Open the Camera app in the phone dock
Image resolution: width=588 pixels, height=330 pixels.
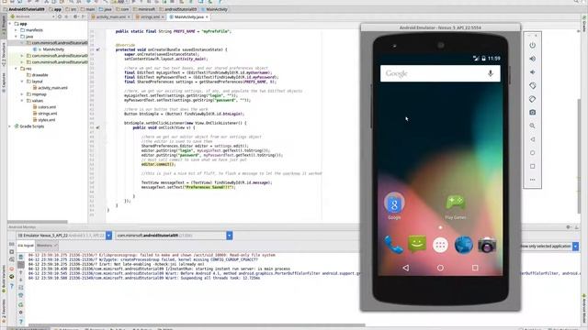click(487, 246)
